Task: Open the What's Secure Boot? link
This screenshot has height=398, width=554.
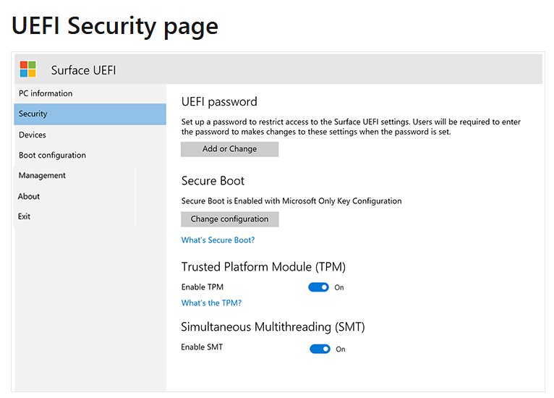Action: pos(218,240)
